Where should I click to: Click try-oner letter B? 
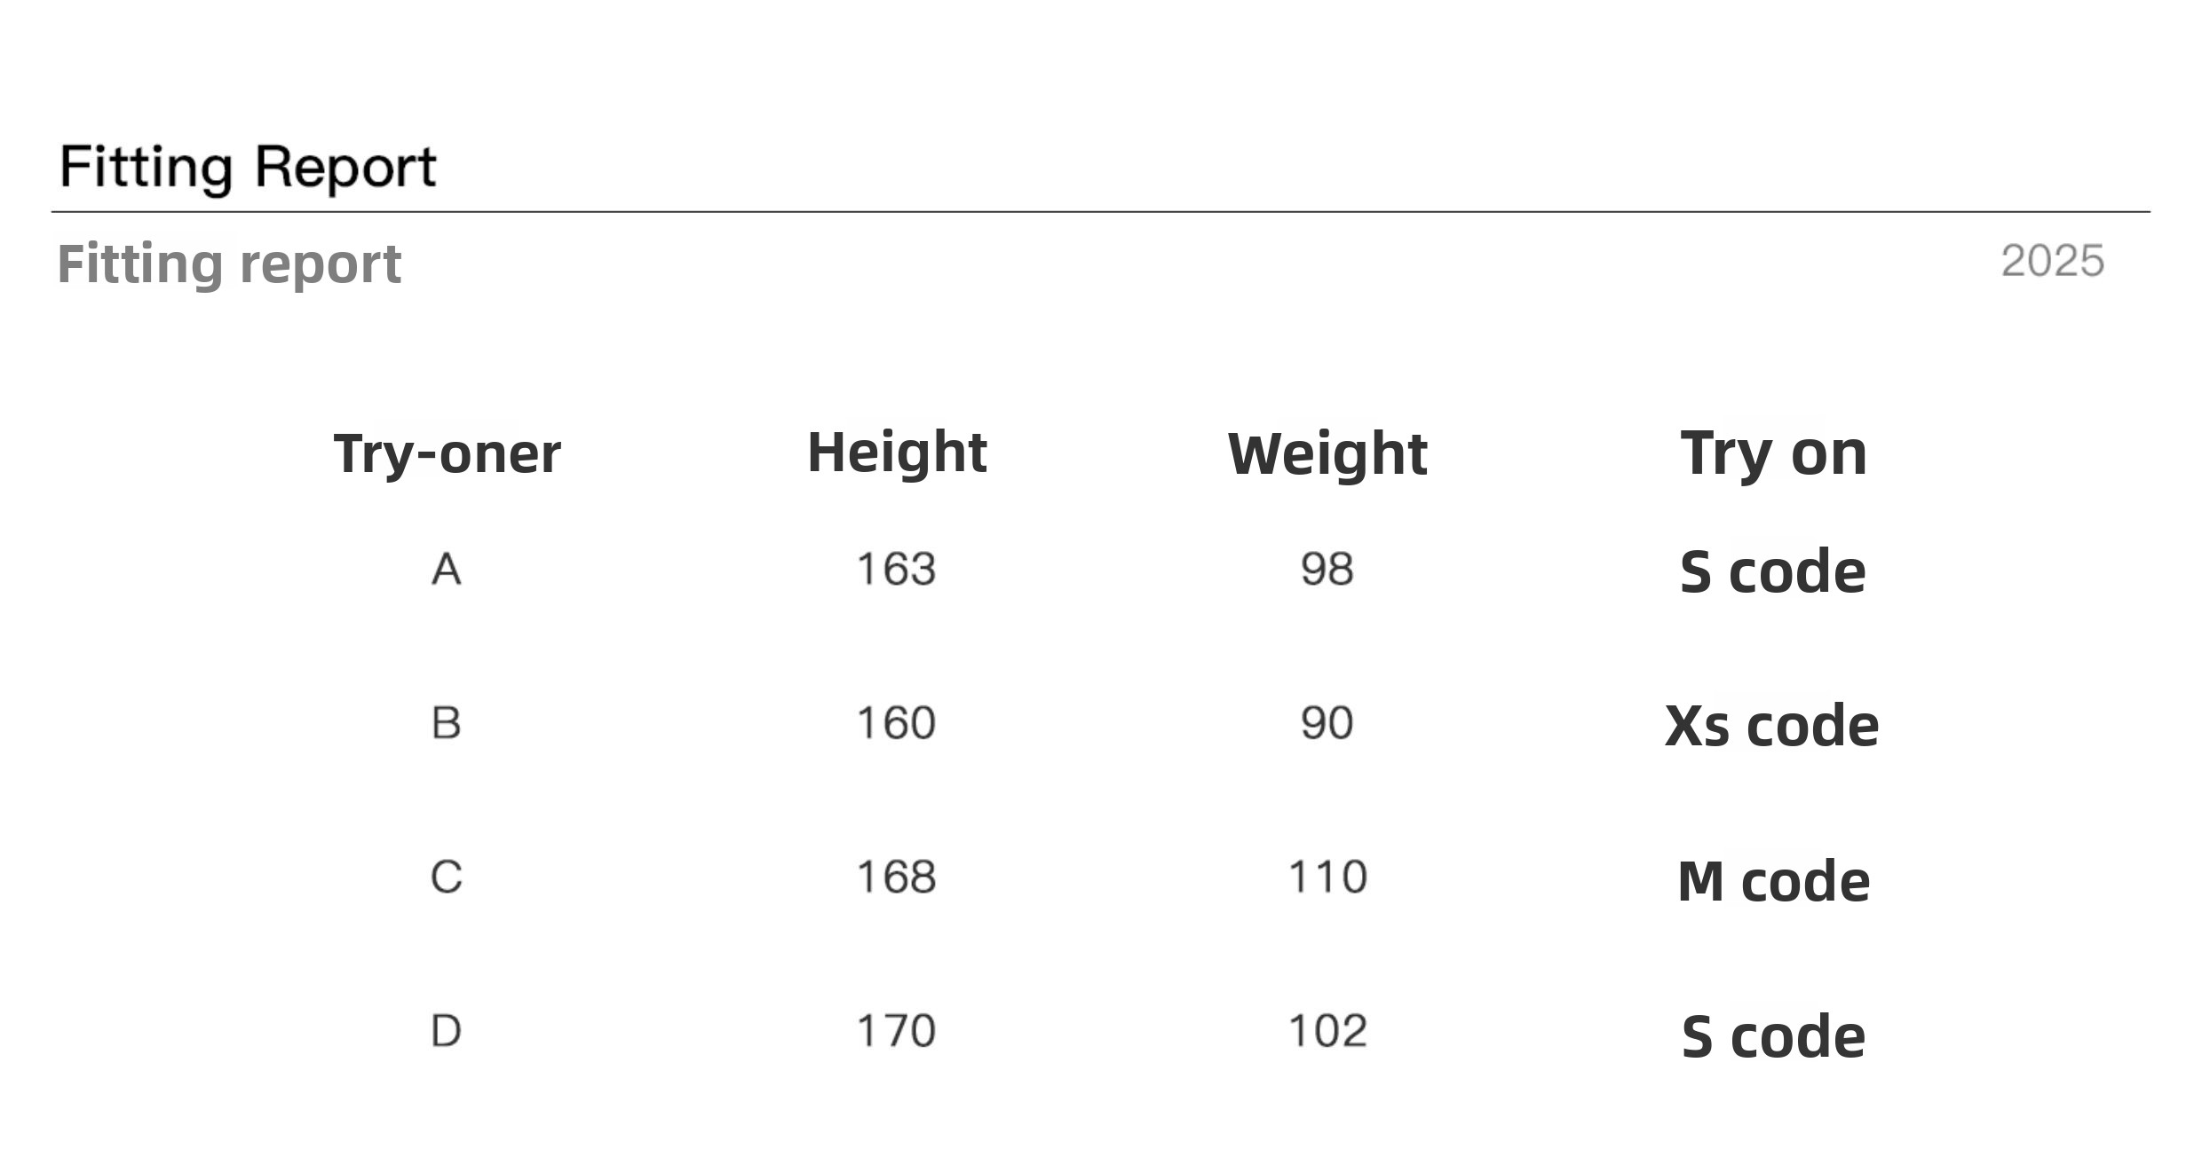(x=446, y=723)
